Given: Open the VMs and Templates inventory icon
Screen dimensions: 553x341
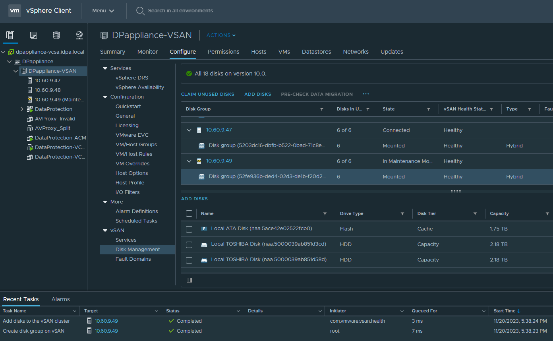Looking at the screenshot, I should (x=33, y=35).
